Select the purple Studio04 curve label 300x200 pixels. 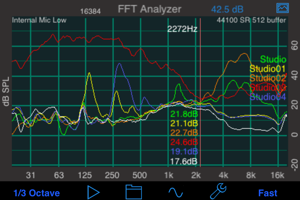pyautogui.click(x=267, y=97)
